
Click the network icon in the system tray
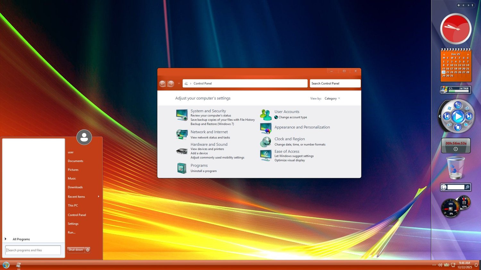(453, 265)
